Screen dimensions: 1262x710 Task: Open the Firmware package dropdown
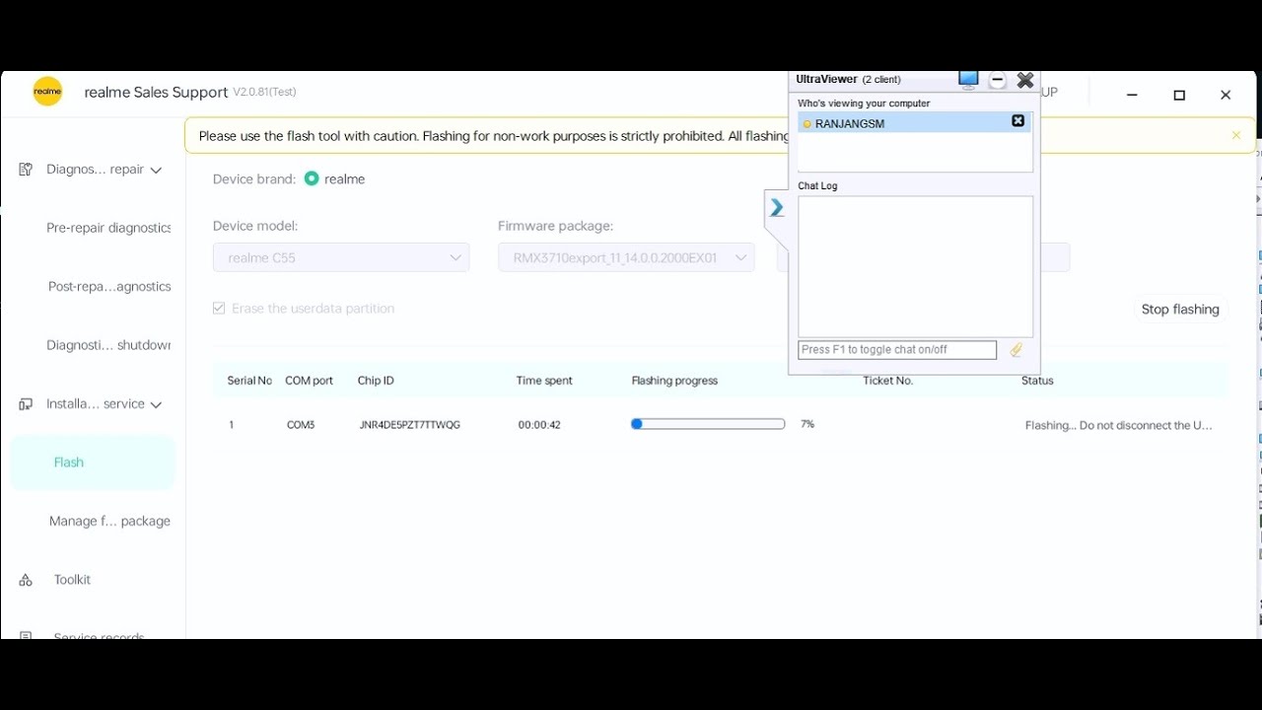click(626, 257)
